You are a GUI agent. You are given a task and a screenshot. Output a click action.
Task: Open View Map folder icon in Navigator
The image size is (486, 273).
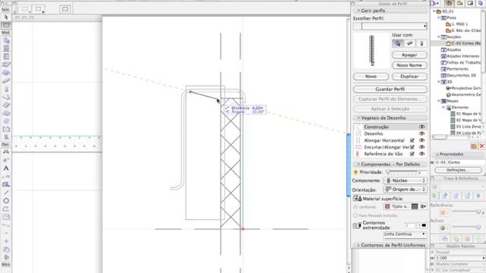click(460, 3)
